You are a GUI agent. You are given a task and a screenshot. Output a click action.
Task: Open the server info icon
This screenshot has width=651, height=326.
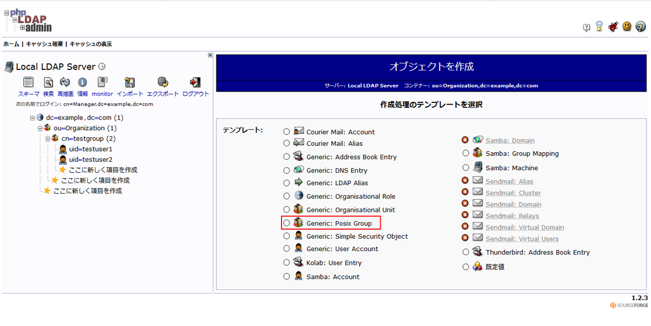[82, 82]
